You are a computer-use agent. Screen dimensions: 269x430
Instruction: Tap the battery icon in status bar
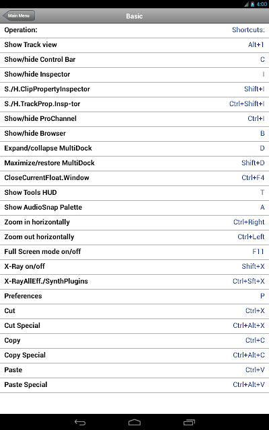pos(253,4)
